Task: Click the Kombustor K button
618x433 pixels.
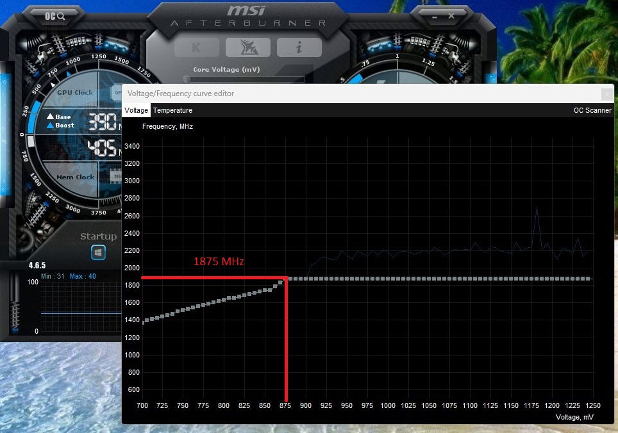Action: point(196,47)
